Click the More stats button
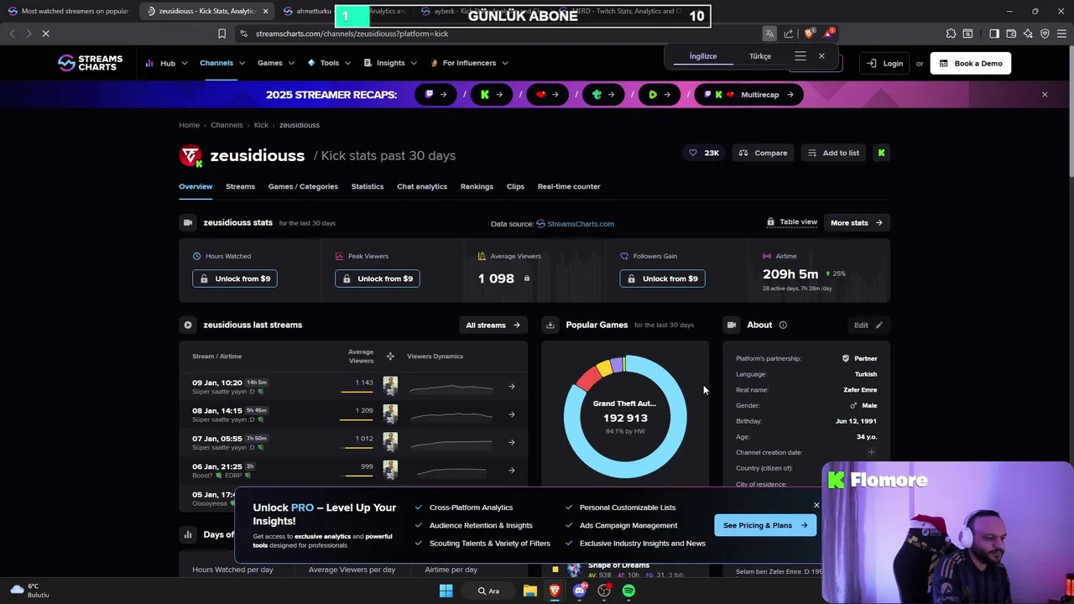The height and width of the screenshot is (604, 1074). click(x=857, y=222)
